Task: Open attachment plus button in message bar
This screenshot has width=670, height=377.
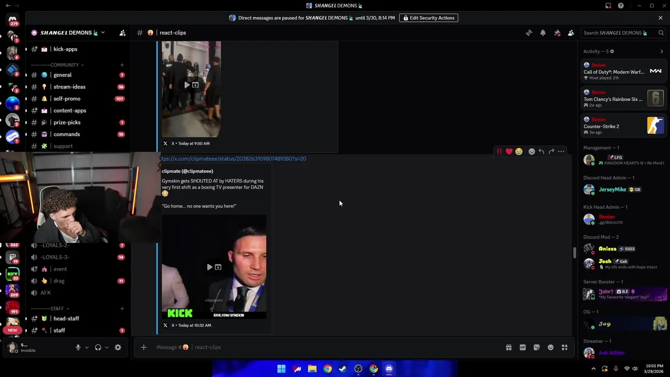Action: (143, 347)
